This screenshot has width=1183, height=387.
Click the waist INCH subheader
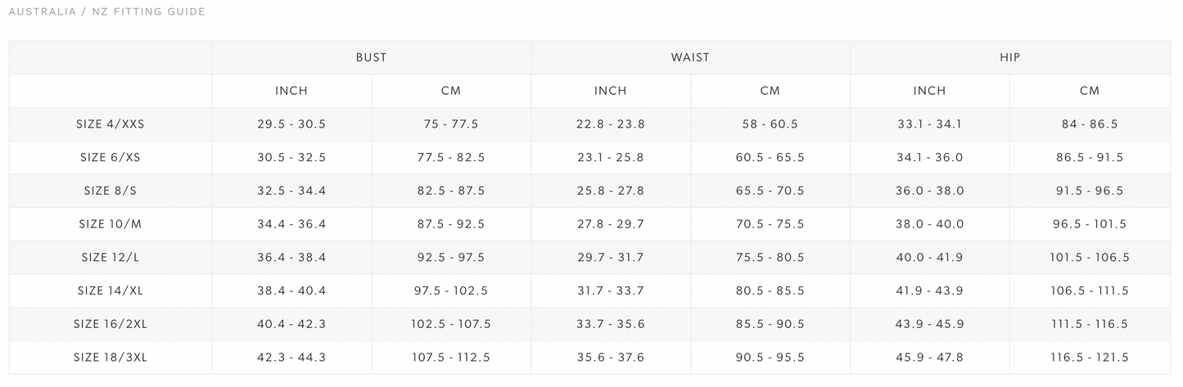611,91
